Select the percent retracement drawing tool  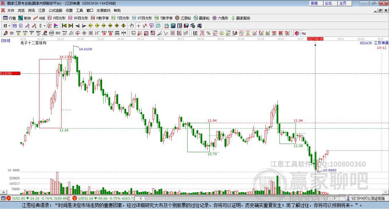tap(209, 33)
